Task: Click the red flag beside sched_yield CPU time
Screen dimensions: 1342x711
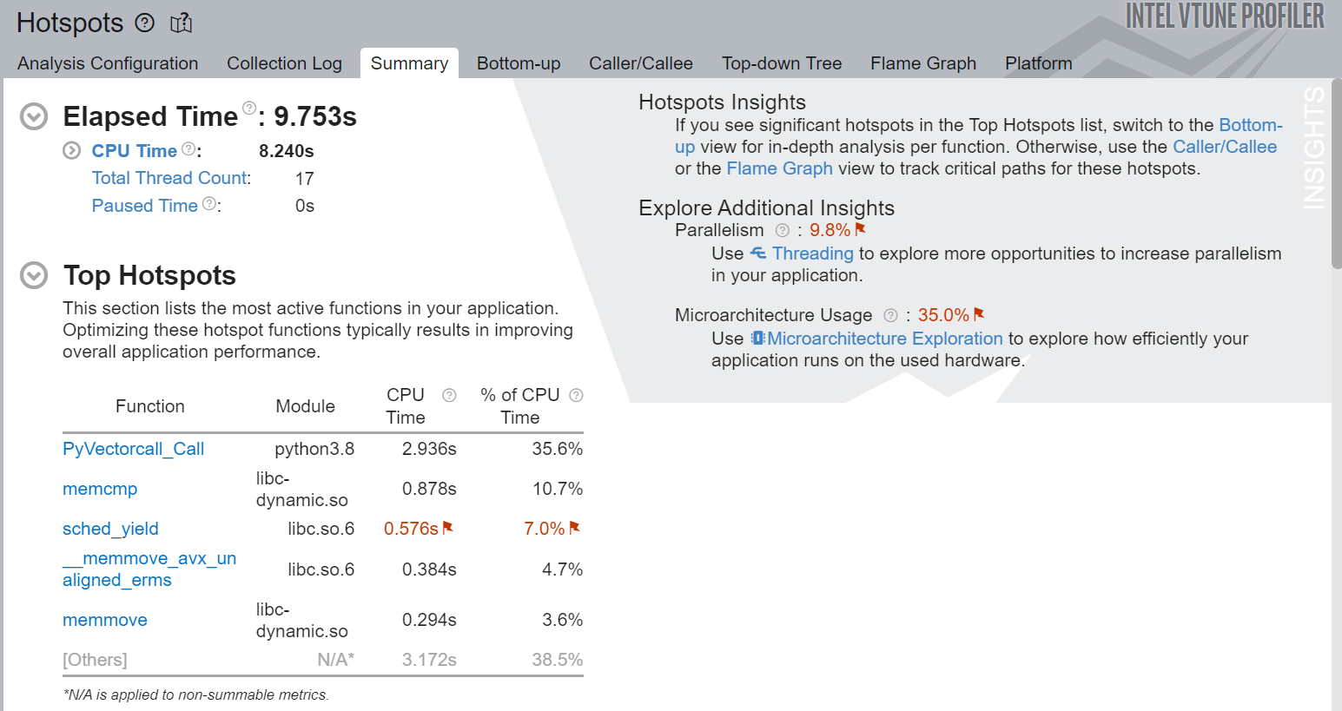Action: (x=448, y=528)
